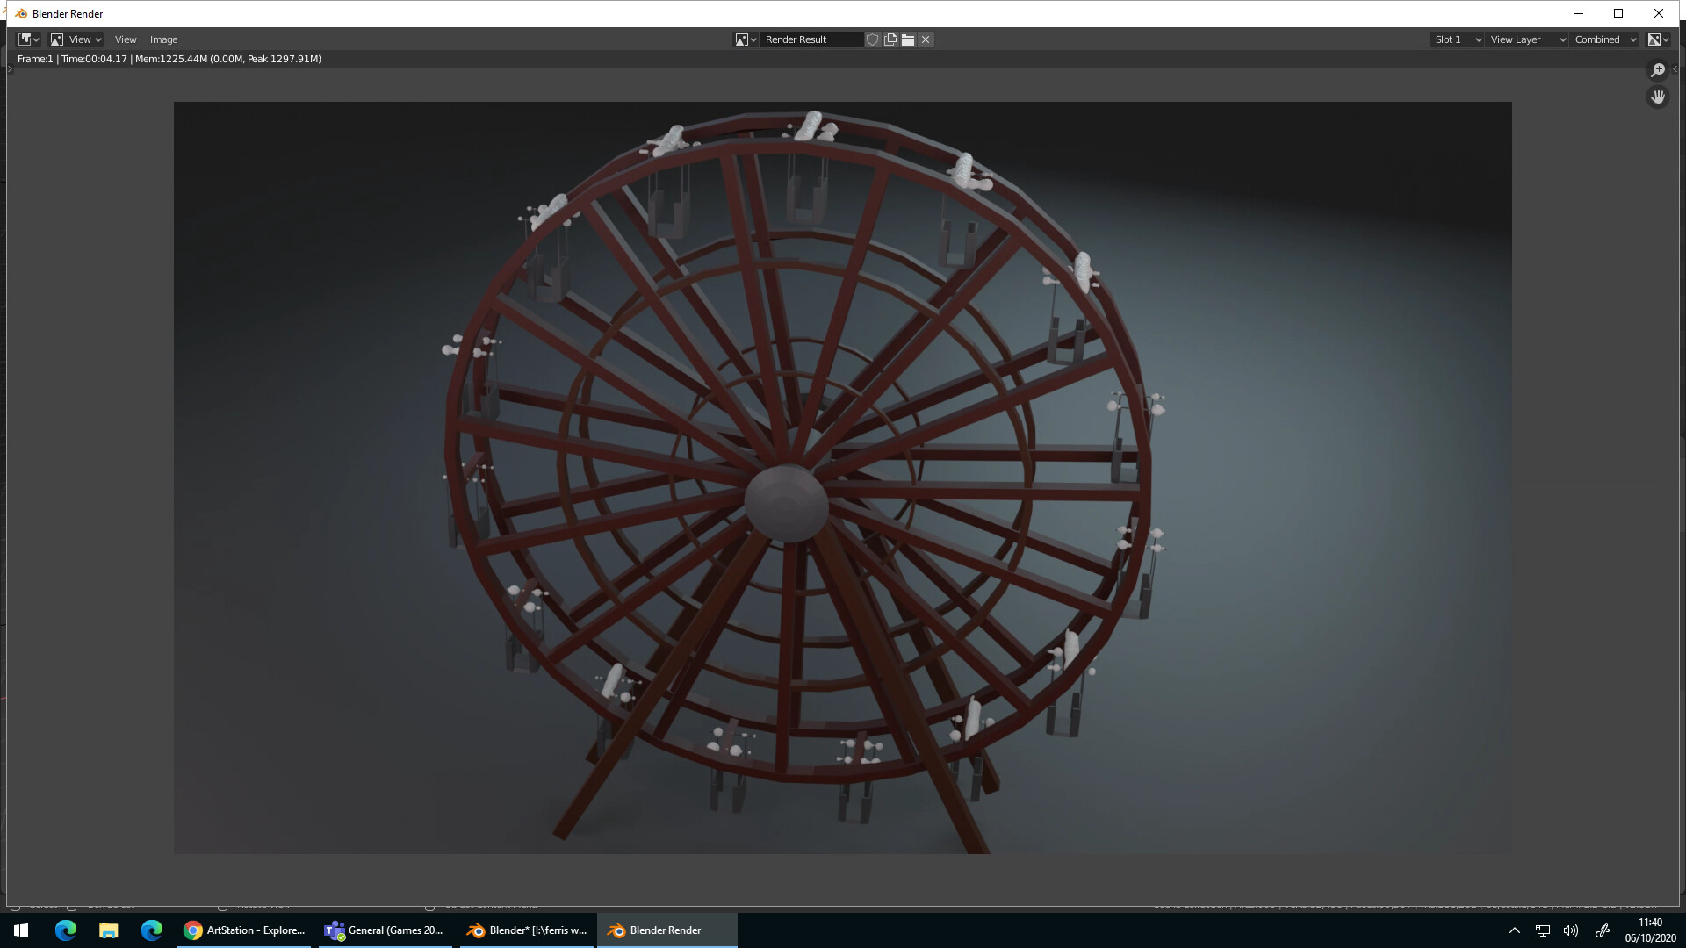The width and height of the screenshot is (1686, 948).
Task: Select the zoom magnifier gizmo in the image viewer
Action: (x=1658, y=69)
